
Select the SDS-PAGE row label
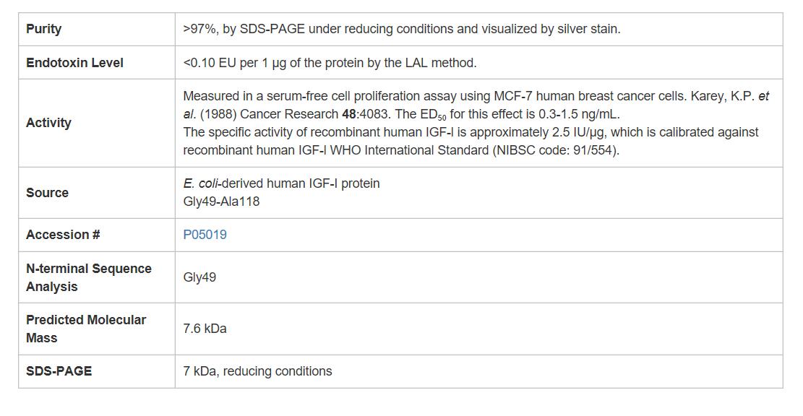[x=59, y=371]
